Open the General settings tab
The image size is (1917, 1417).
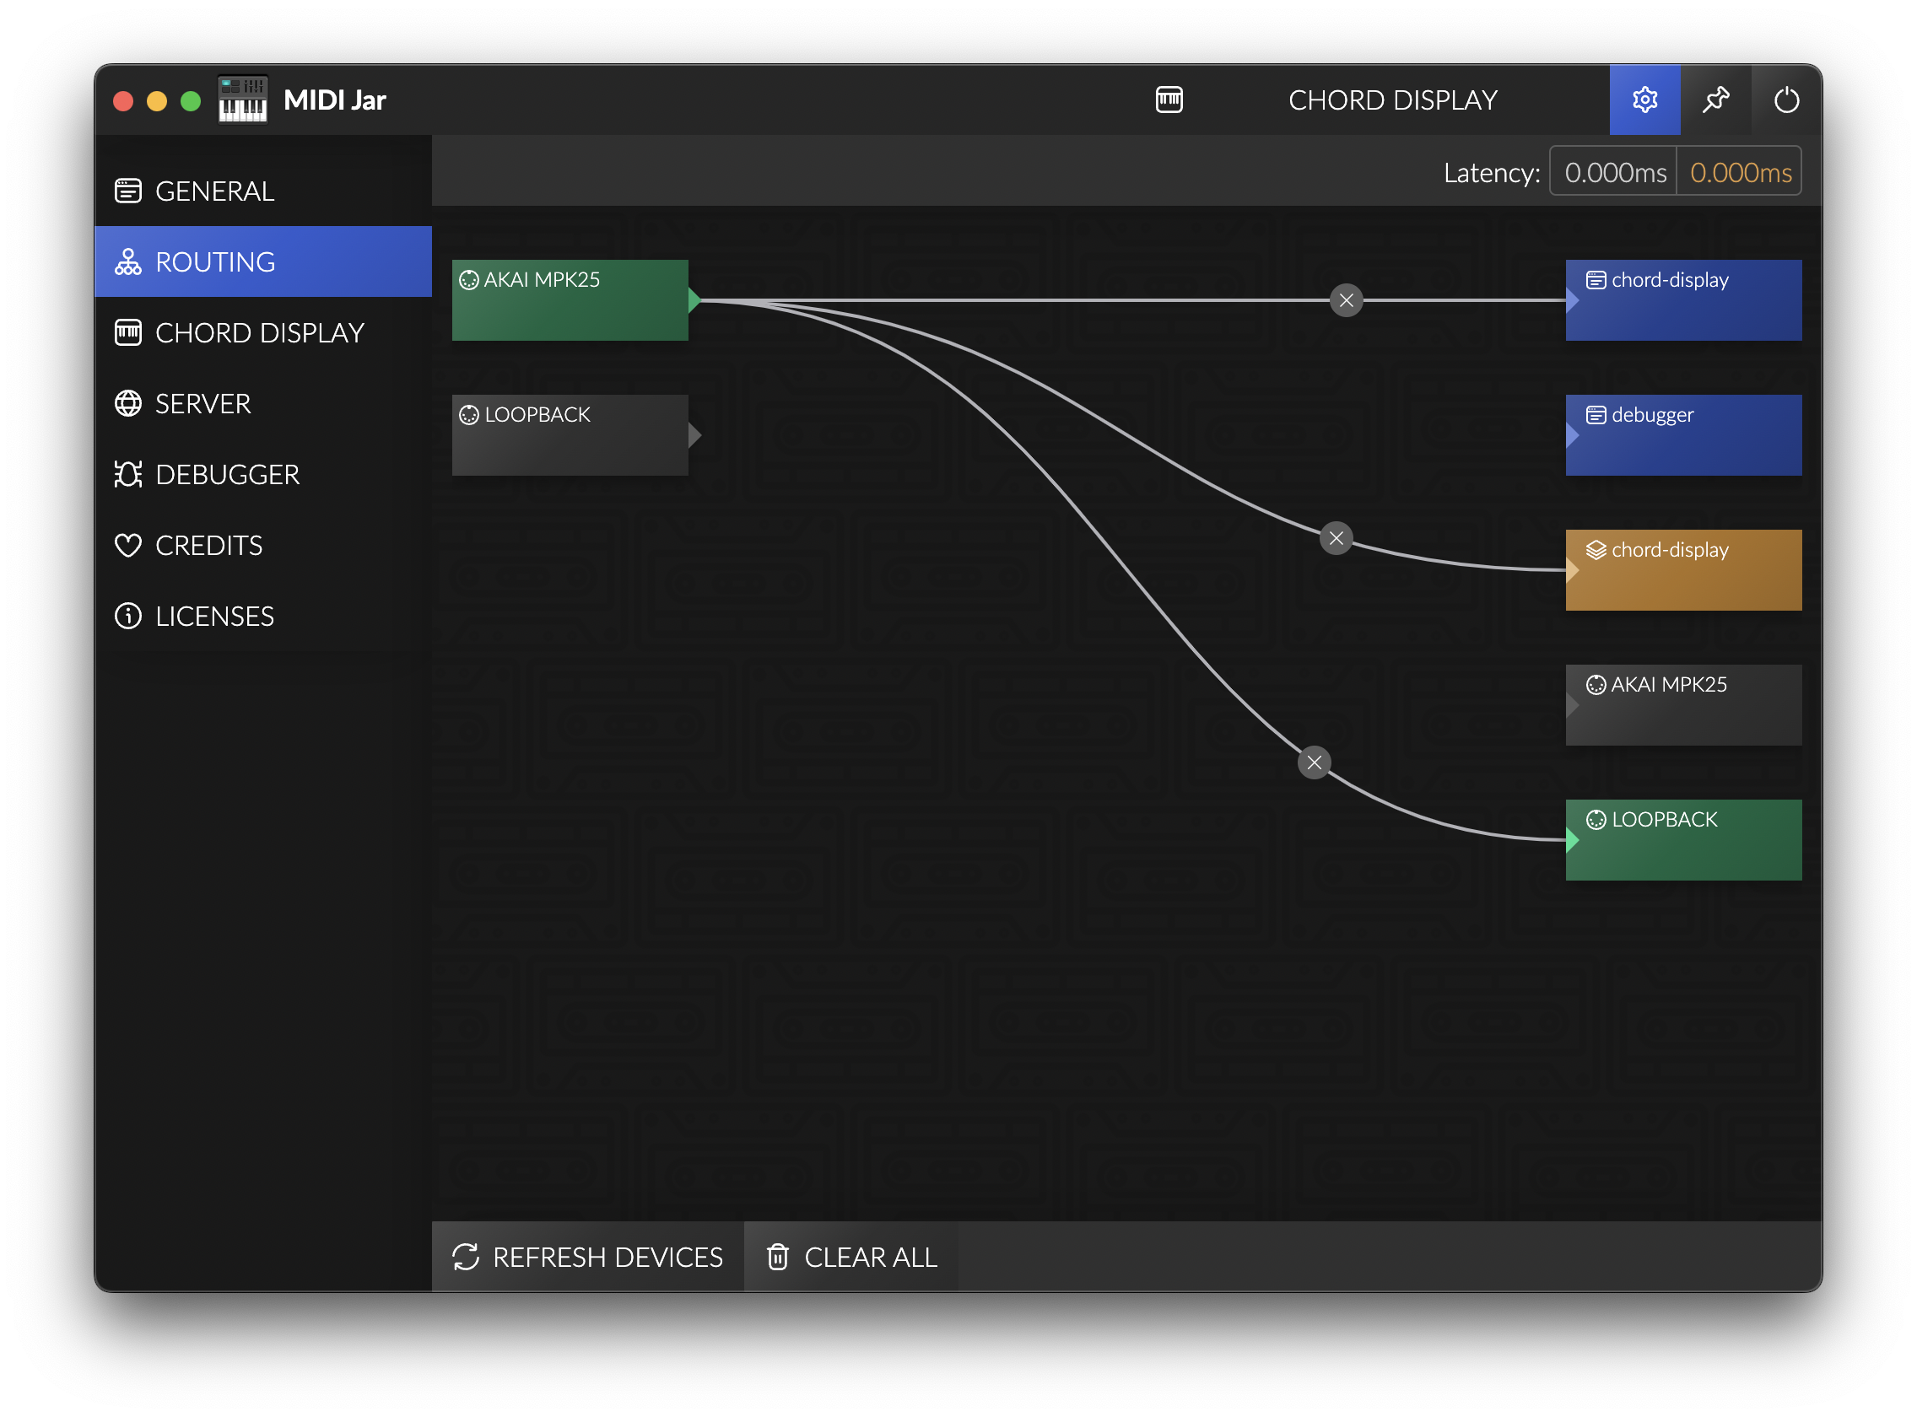(x=214, y=191)
